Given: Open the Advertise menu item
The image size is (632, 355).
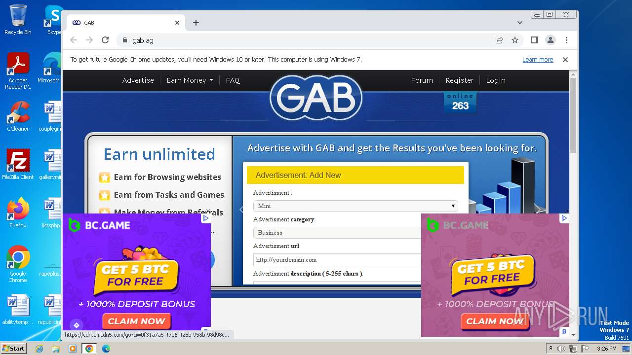Looking at the screenshot, I should coord(138,80).
